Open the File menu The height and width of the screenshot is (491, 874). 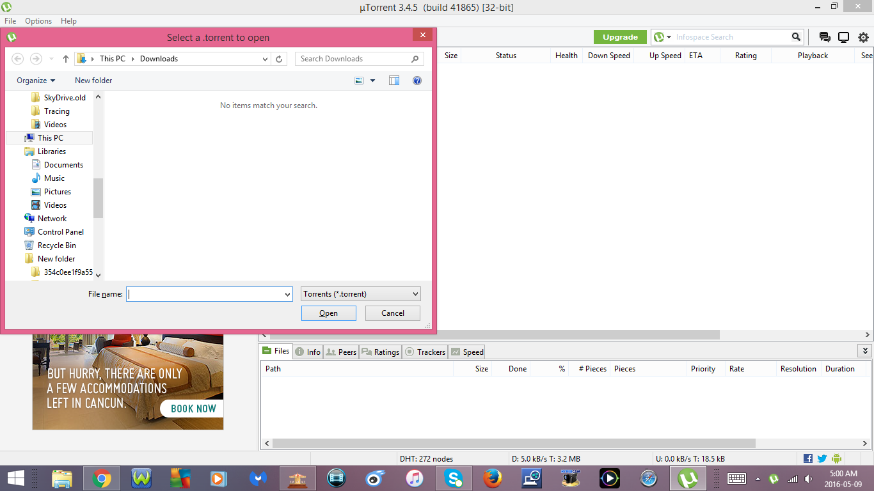10,21
